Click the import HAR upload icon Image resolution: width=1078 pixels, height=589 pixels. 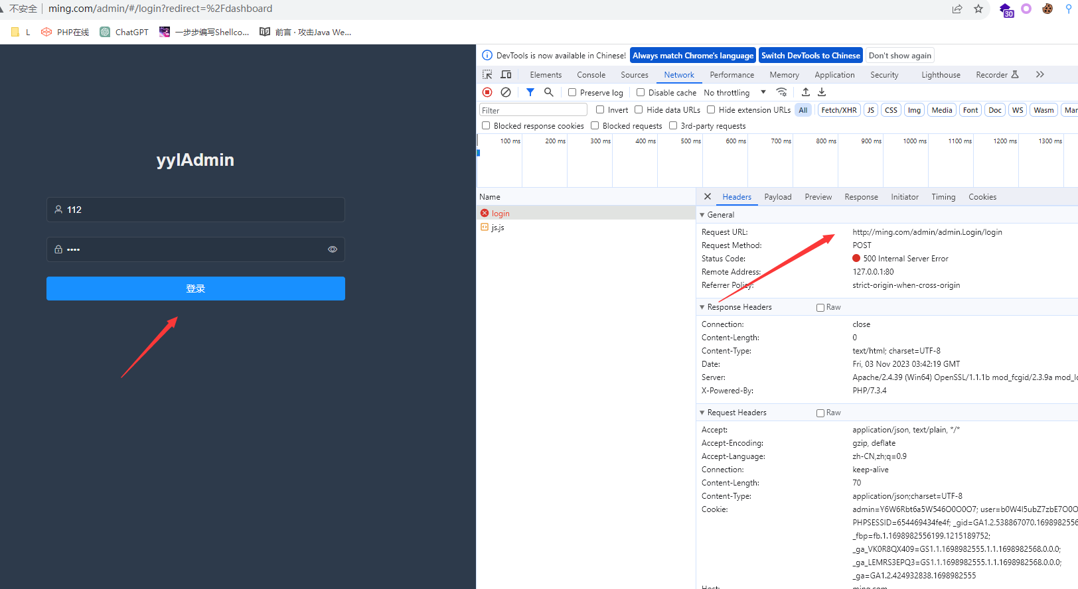[x=805, y=92]
